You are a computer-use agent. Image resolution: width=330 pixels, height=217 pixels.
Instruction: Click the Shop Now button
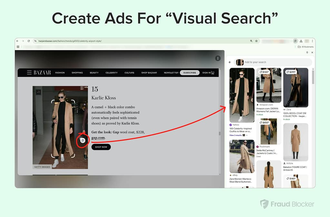101,147
